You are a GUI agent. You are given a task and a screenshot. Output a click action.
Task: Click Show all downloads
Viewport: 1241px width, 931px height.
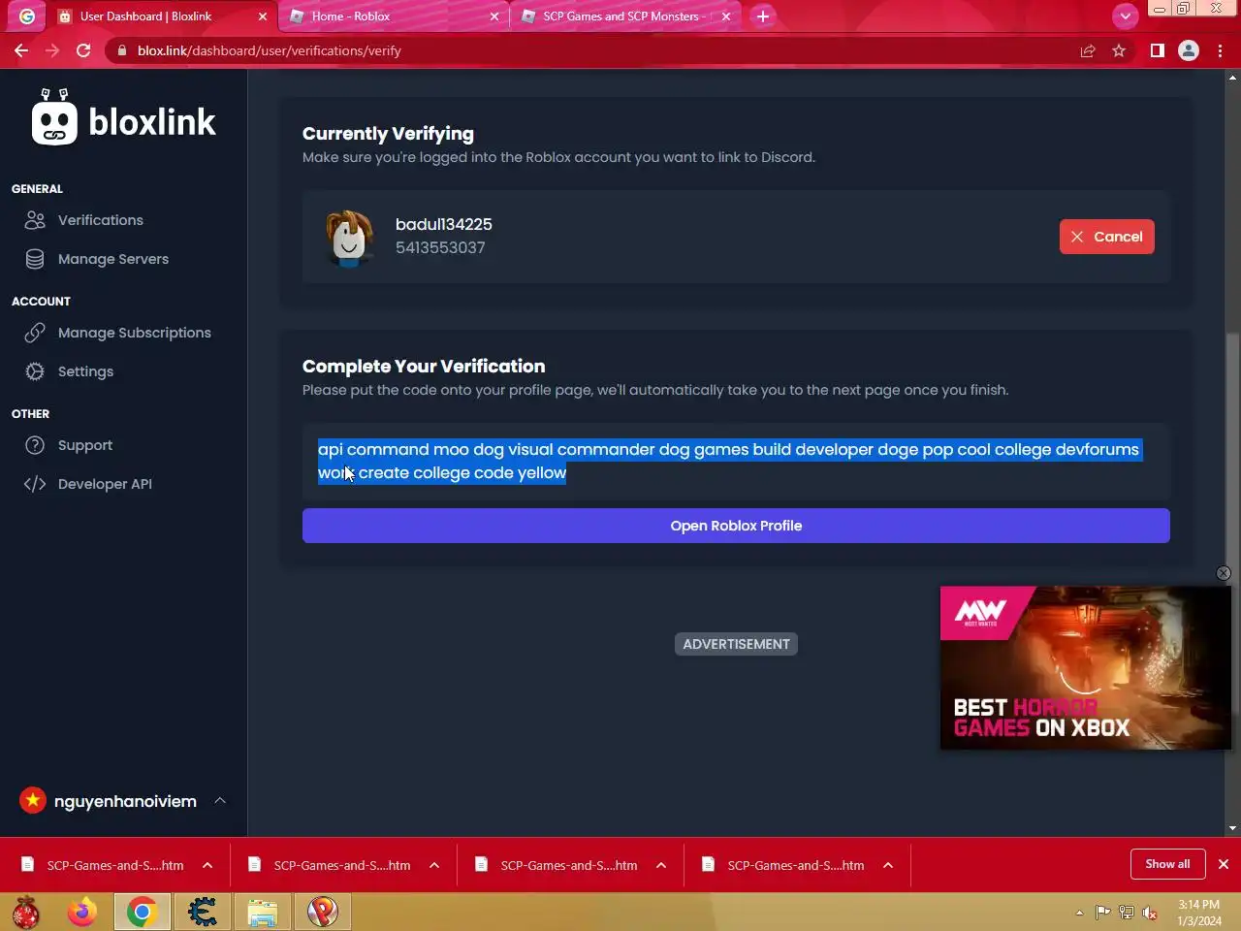pos(1167,864)
